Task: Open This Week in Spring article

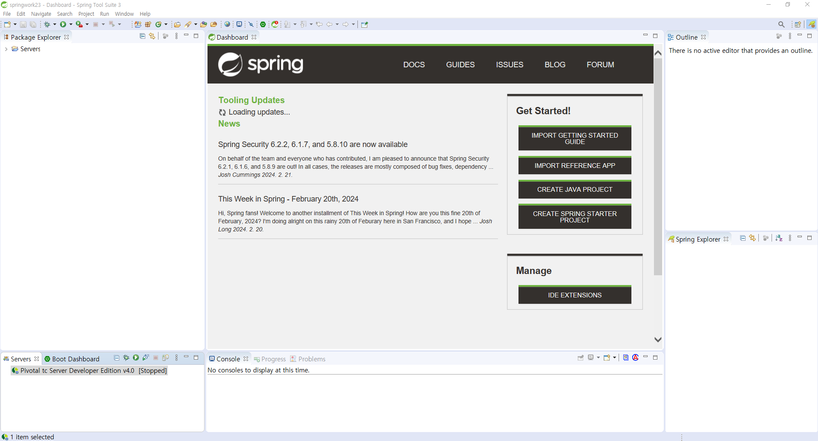Action: tap(288, 199)
